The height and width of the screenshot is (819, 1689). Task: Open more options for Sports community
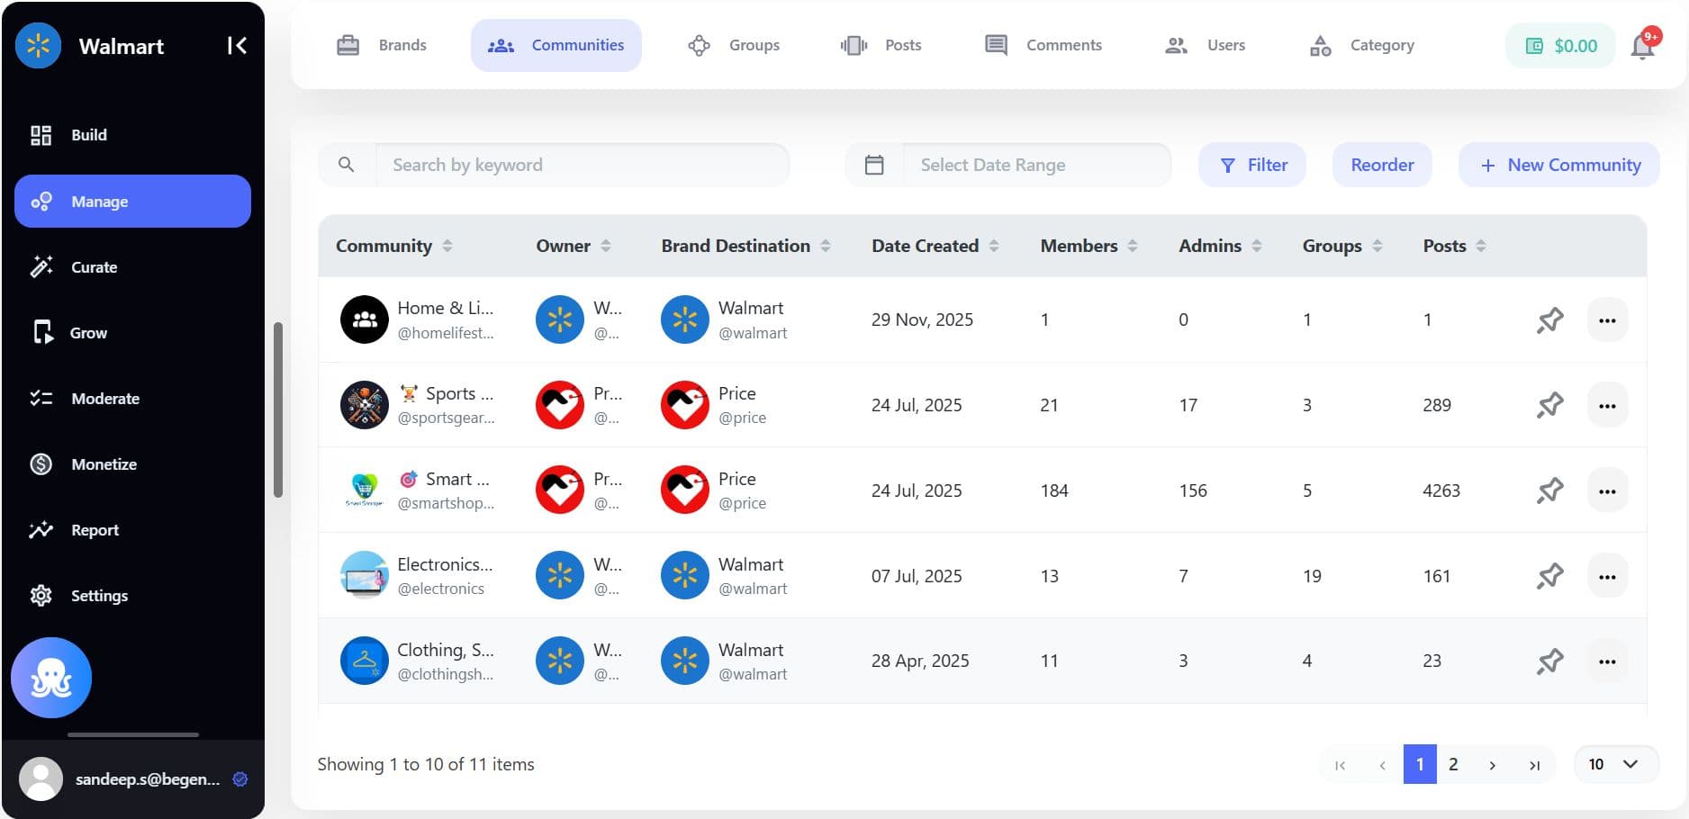(x=1607, y=405)
